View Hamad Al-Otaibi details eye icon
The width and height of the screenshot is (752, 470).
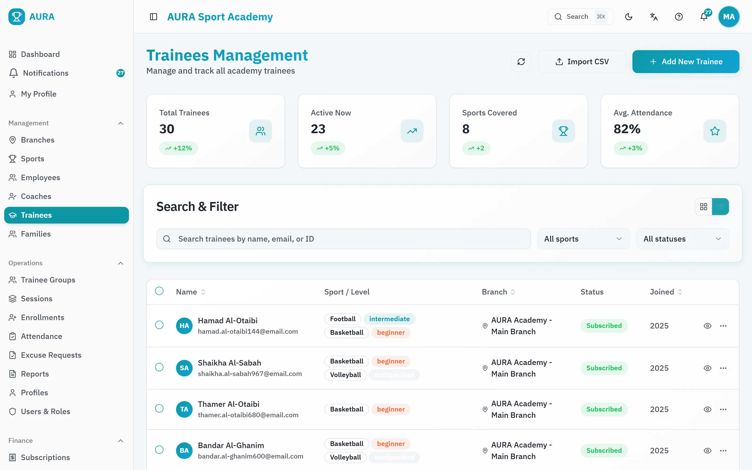708,326
